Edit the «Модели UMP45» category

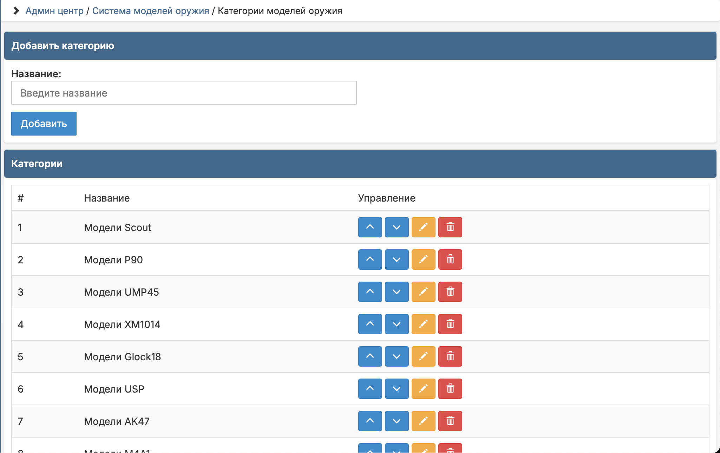pos(423,292)
